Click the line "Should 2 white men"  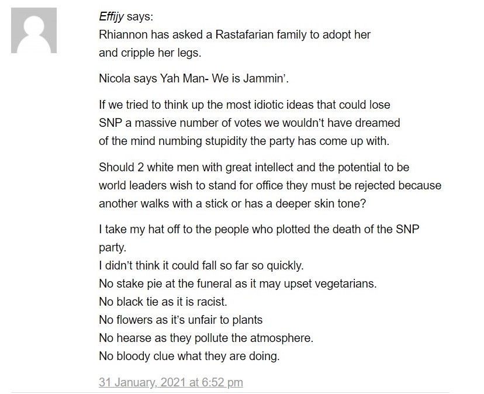[x=254, y=167]
